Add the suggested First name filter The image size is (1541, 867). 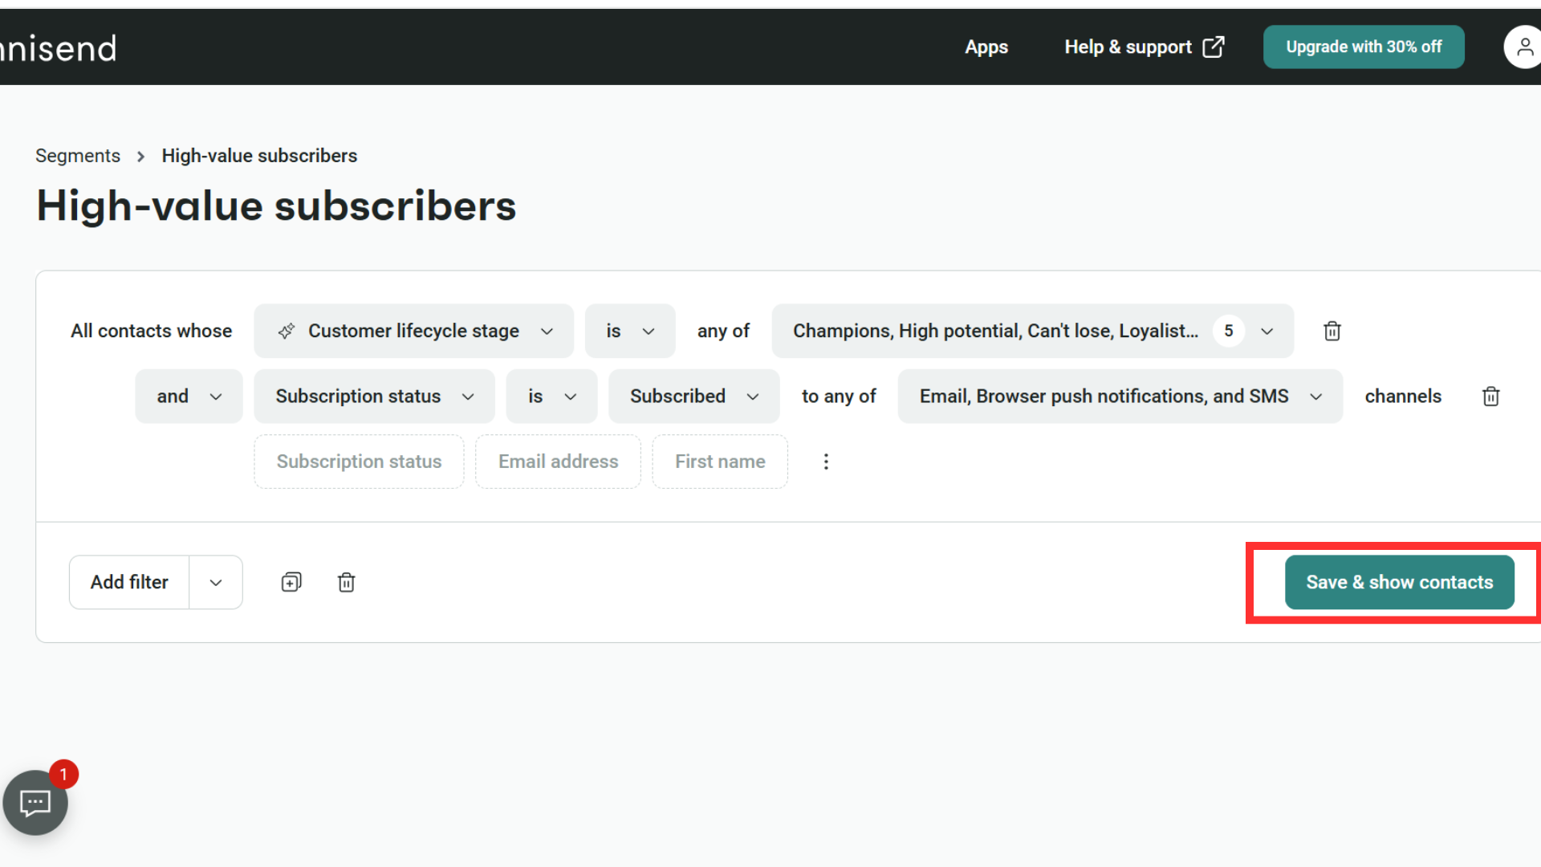pyautogui.click(x=719, y=462)
